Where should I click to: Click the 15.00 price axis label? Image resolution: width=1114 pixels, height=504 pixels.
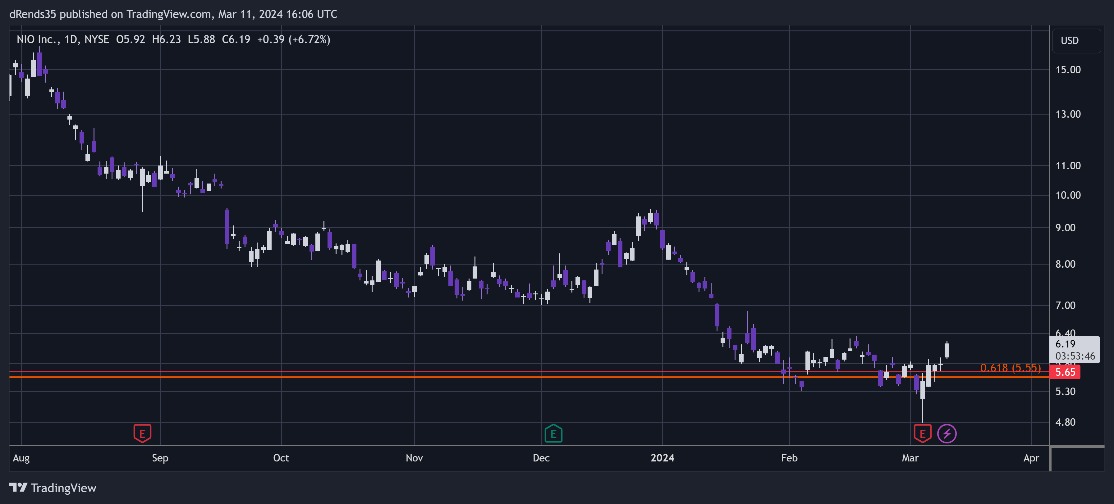point(1068,70)
